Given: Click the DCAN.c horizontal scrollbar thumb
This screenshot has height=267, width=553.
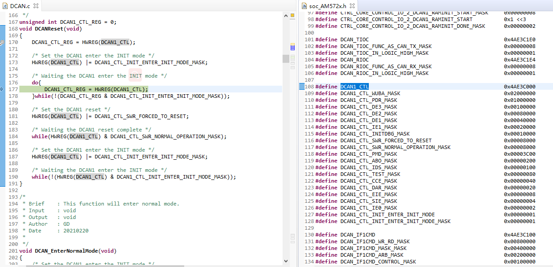Looking at the screenshot, I should coord(104,266).
